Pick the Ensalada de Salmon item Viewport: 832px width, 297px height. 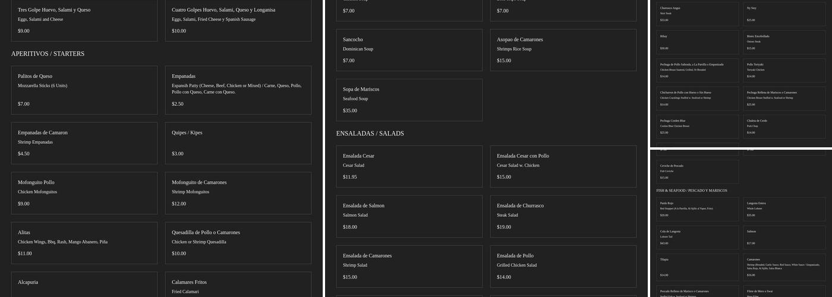point(409,216)
